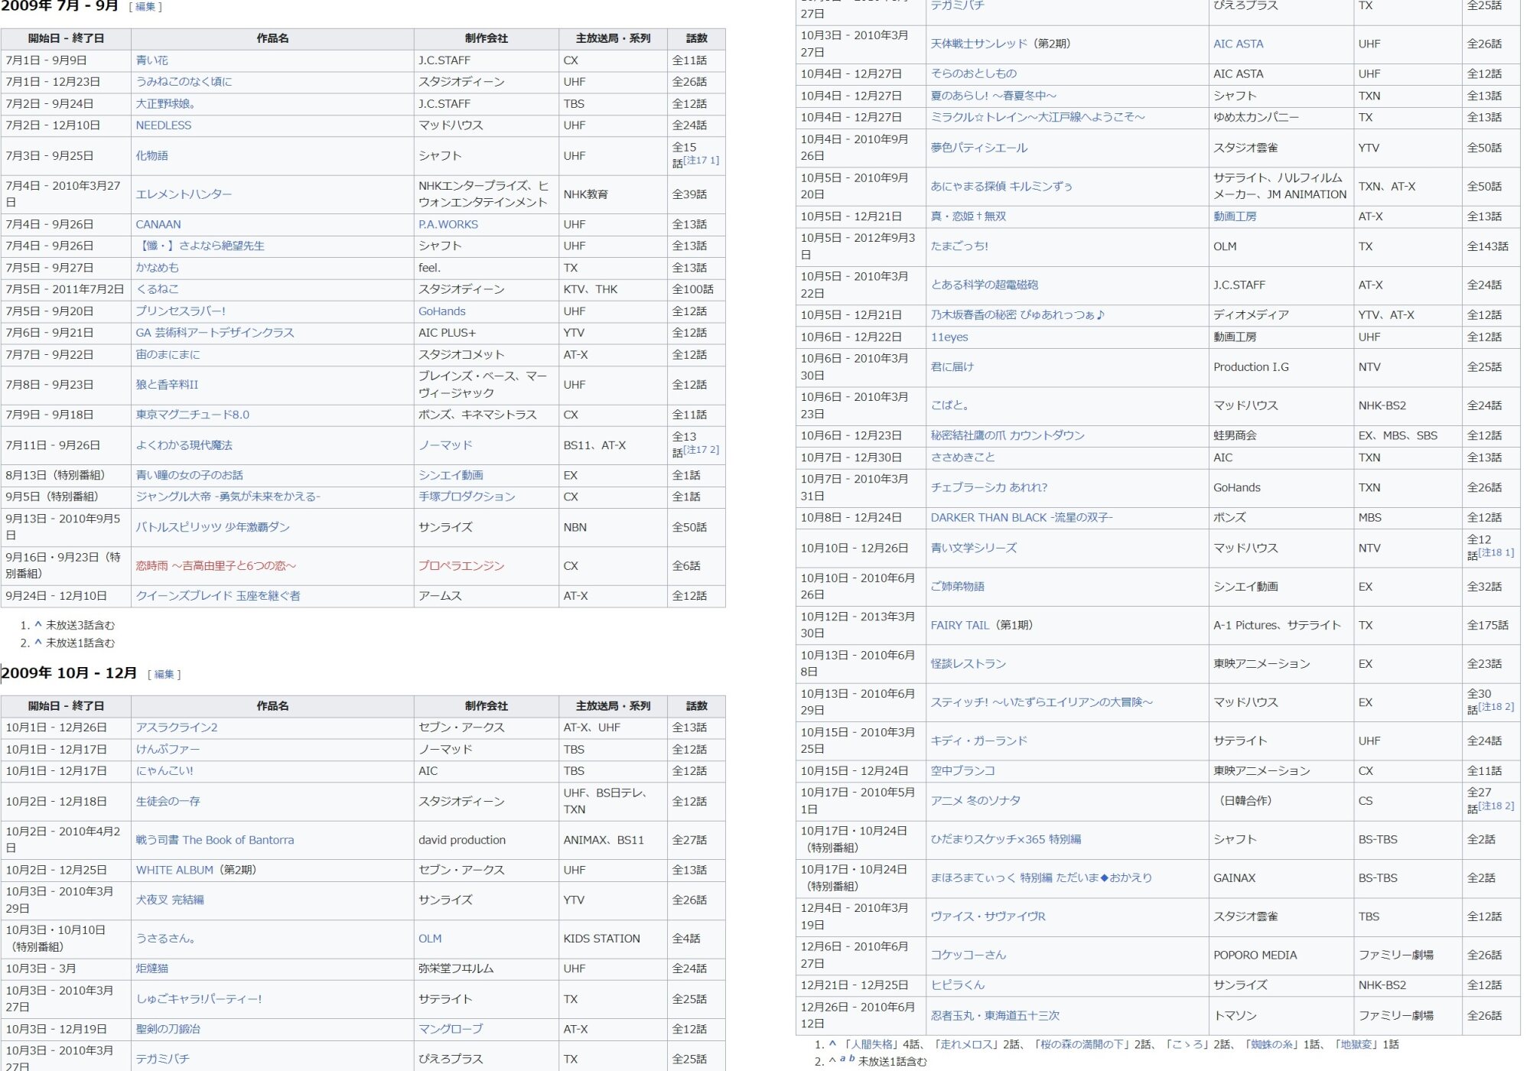The height and width of the screenshot is (1071, 1530).
Task: Open the 君に届け article link
Action: (952, 367)
